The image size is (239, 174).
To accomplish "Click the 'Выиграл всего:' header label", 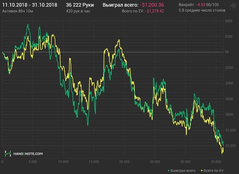I will click(x=121, y=5).
